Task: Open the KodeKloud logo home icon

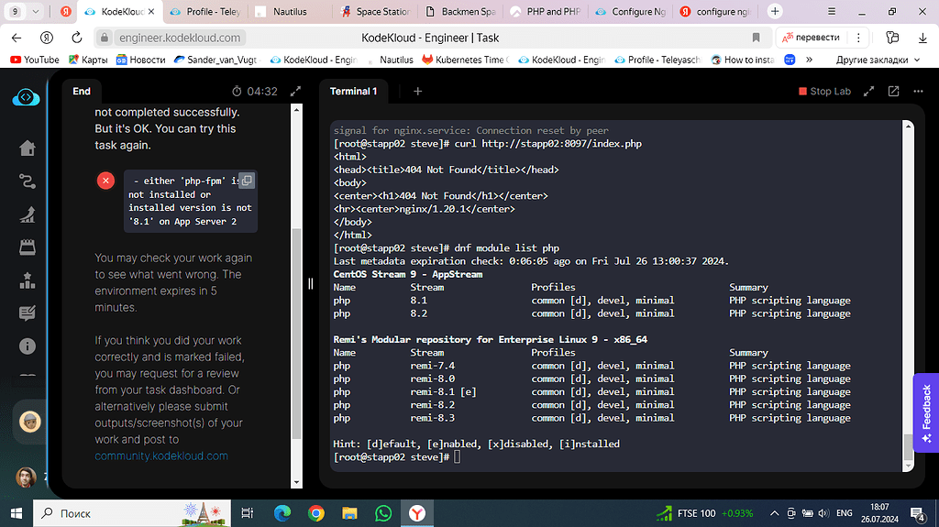Action: pyautogui.click(x=26, y=97)
